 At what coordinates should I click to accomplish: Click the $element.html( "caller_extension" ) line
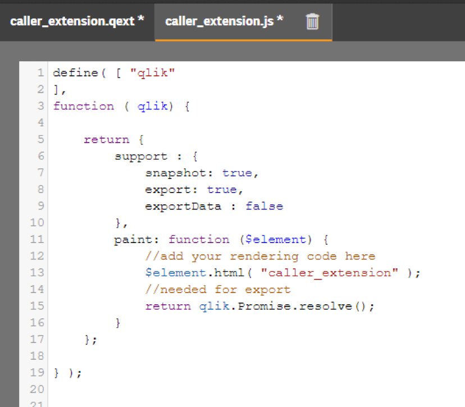tap(282, 273)
